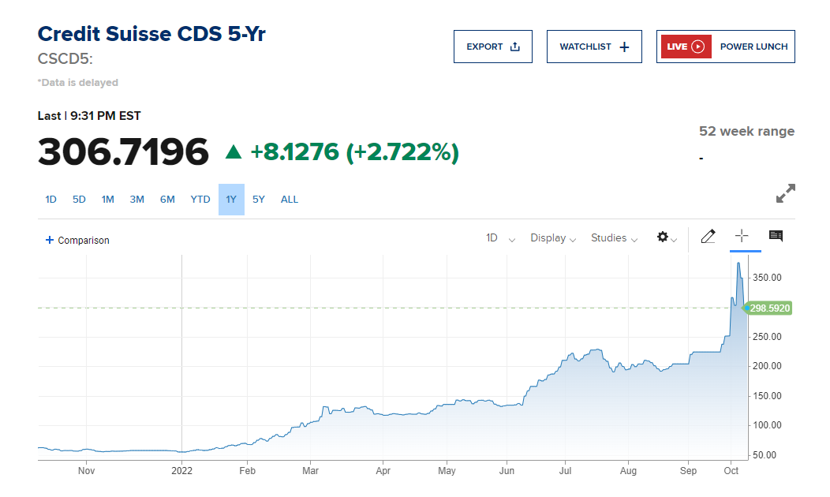Select the ALL time range
The width and height of the screenshot is (830, 497).
pos(290,200)
